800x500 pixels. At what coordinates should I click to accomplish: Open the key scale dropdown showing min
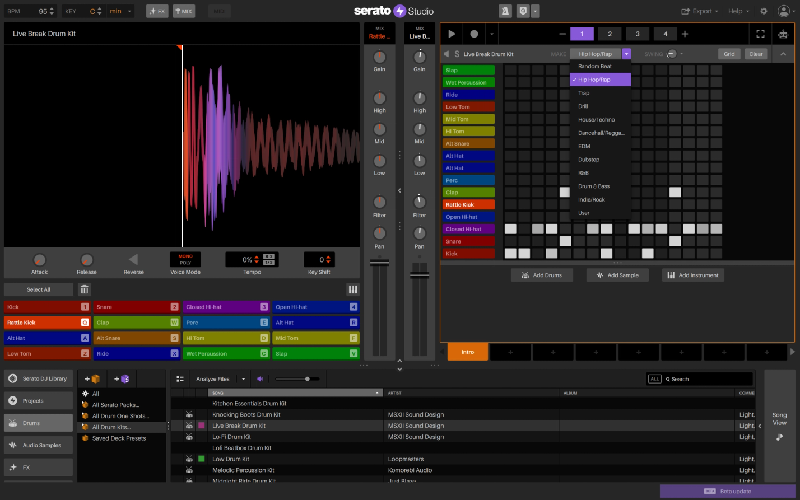(x=120, y=11)
